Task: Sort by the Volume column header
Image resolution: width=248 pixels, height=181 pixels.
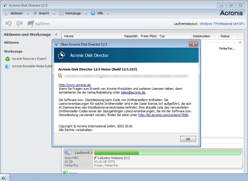Action: [x=92, y=36]
